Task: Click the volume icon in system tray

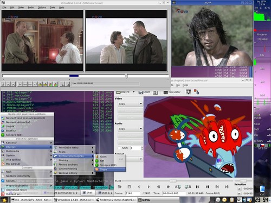Action: pyautogui.click(x=244, y=200)
